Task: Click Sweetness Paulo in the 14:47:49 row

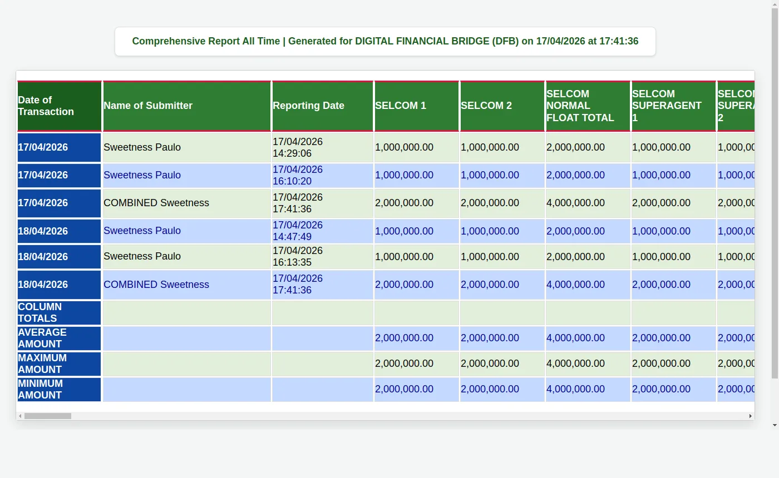Action: click(142, 231)
